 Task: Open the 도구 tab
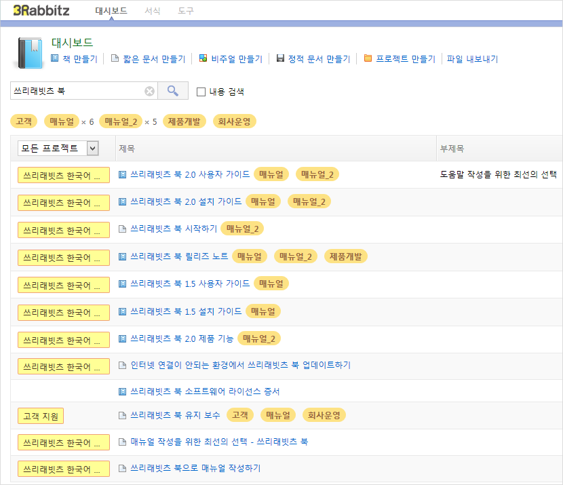pos(186,11)
